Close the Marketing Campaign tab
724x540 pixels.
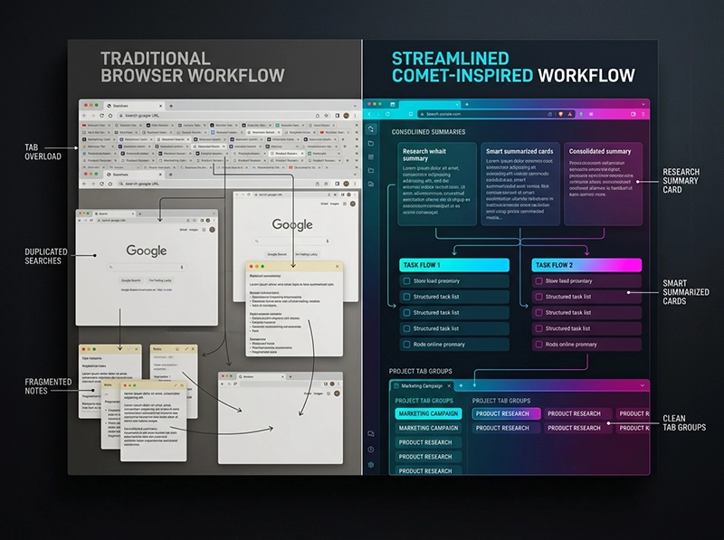449,385
